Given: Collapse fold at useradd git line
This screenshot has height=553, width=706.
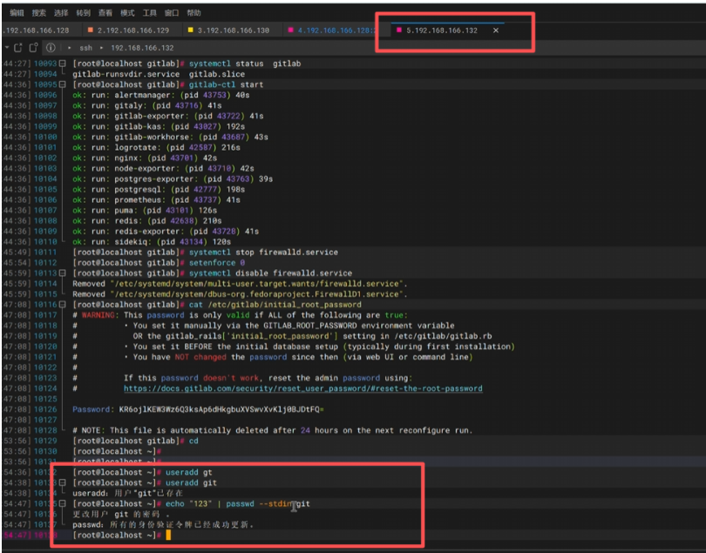Looking at the screenshot, I should click(x=63, y=482).
